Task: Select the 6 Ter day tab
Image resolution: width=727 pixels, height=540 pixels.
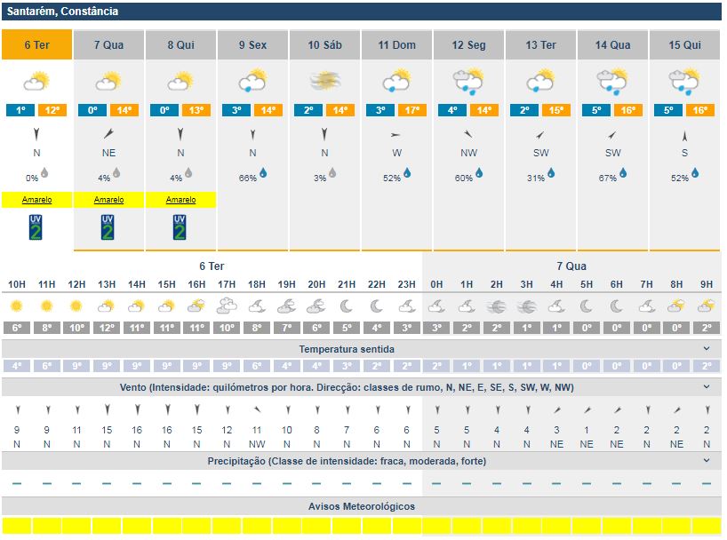Action: coord(36,45)
